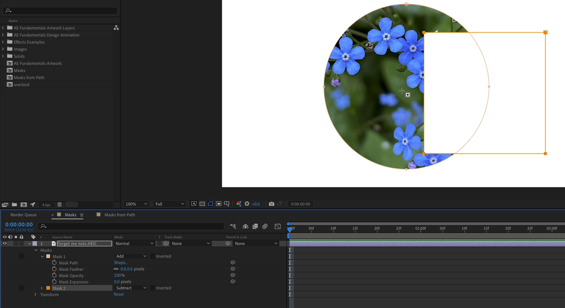Open the Graph Editor
The height and width of the screenshot is (308, 565).
tap(278, 226)
